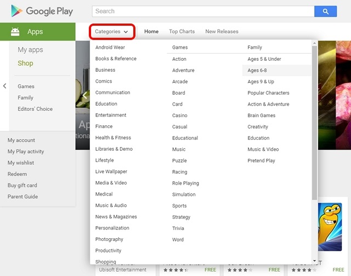Choose Casino games category
351x276 pixels.
point(179,116)
